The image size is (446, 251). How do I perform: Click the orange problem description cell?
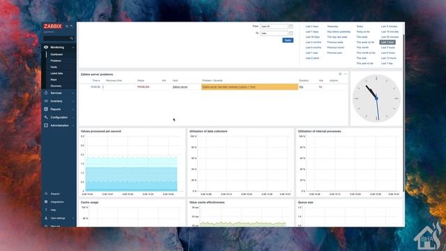[249, 86]
